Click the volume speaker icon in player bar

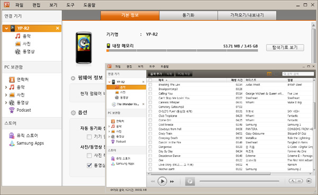pyautogui.click(x=309, y=181)
